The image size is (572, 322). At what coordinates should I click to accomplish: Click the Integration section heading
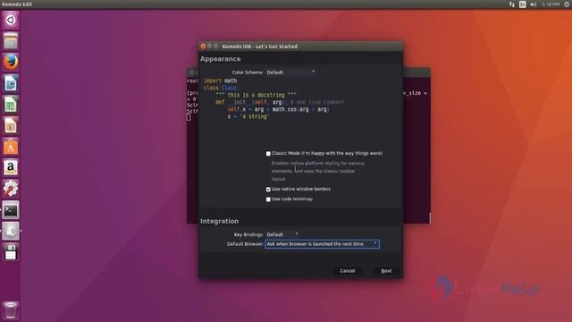coord(219,221)
